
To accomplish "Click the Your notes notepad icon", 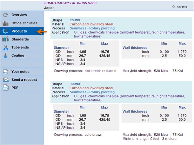I will pos(5,72).
